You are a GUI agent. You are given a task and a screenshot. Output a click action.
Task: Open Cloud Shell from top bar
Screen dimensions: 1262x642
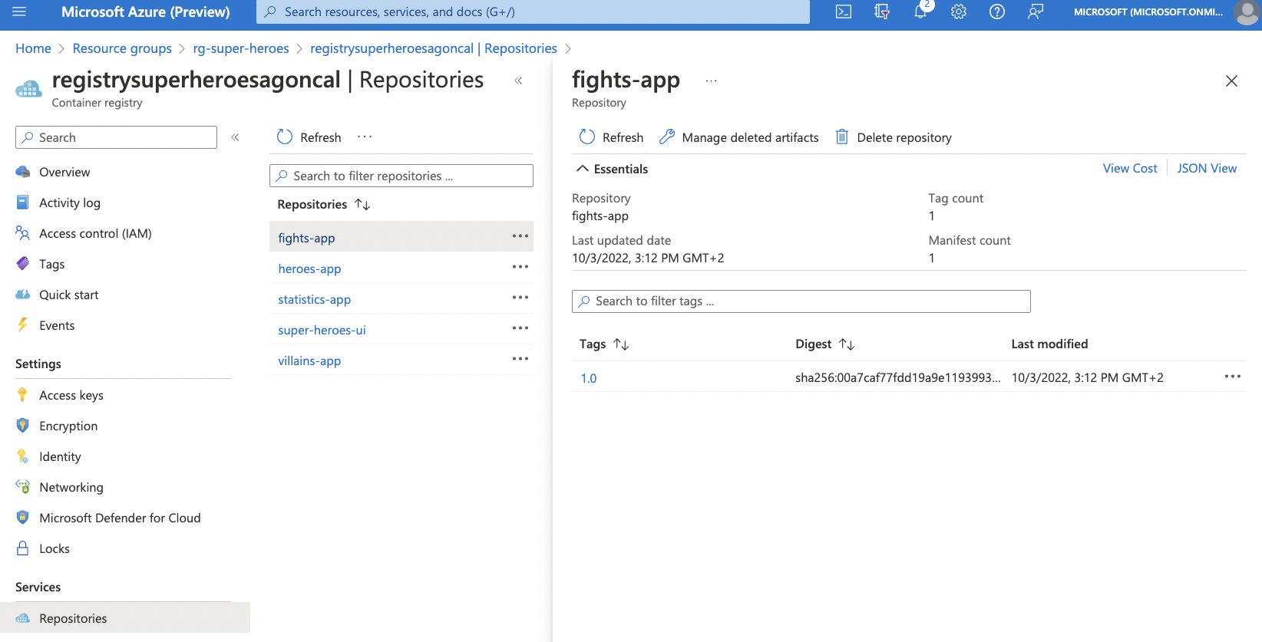pos(844,12)
